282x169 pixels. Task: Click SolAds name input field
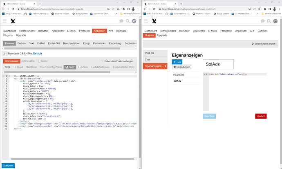click(218, 64)
